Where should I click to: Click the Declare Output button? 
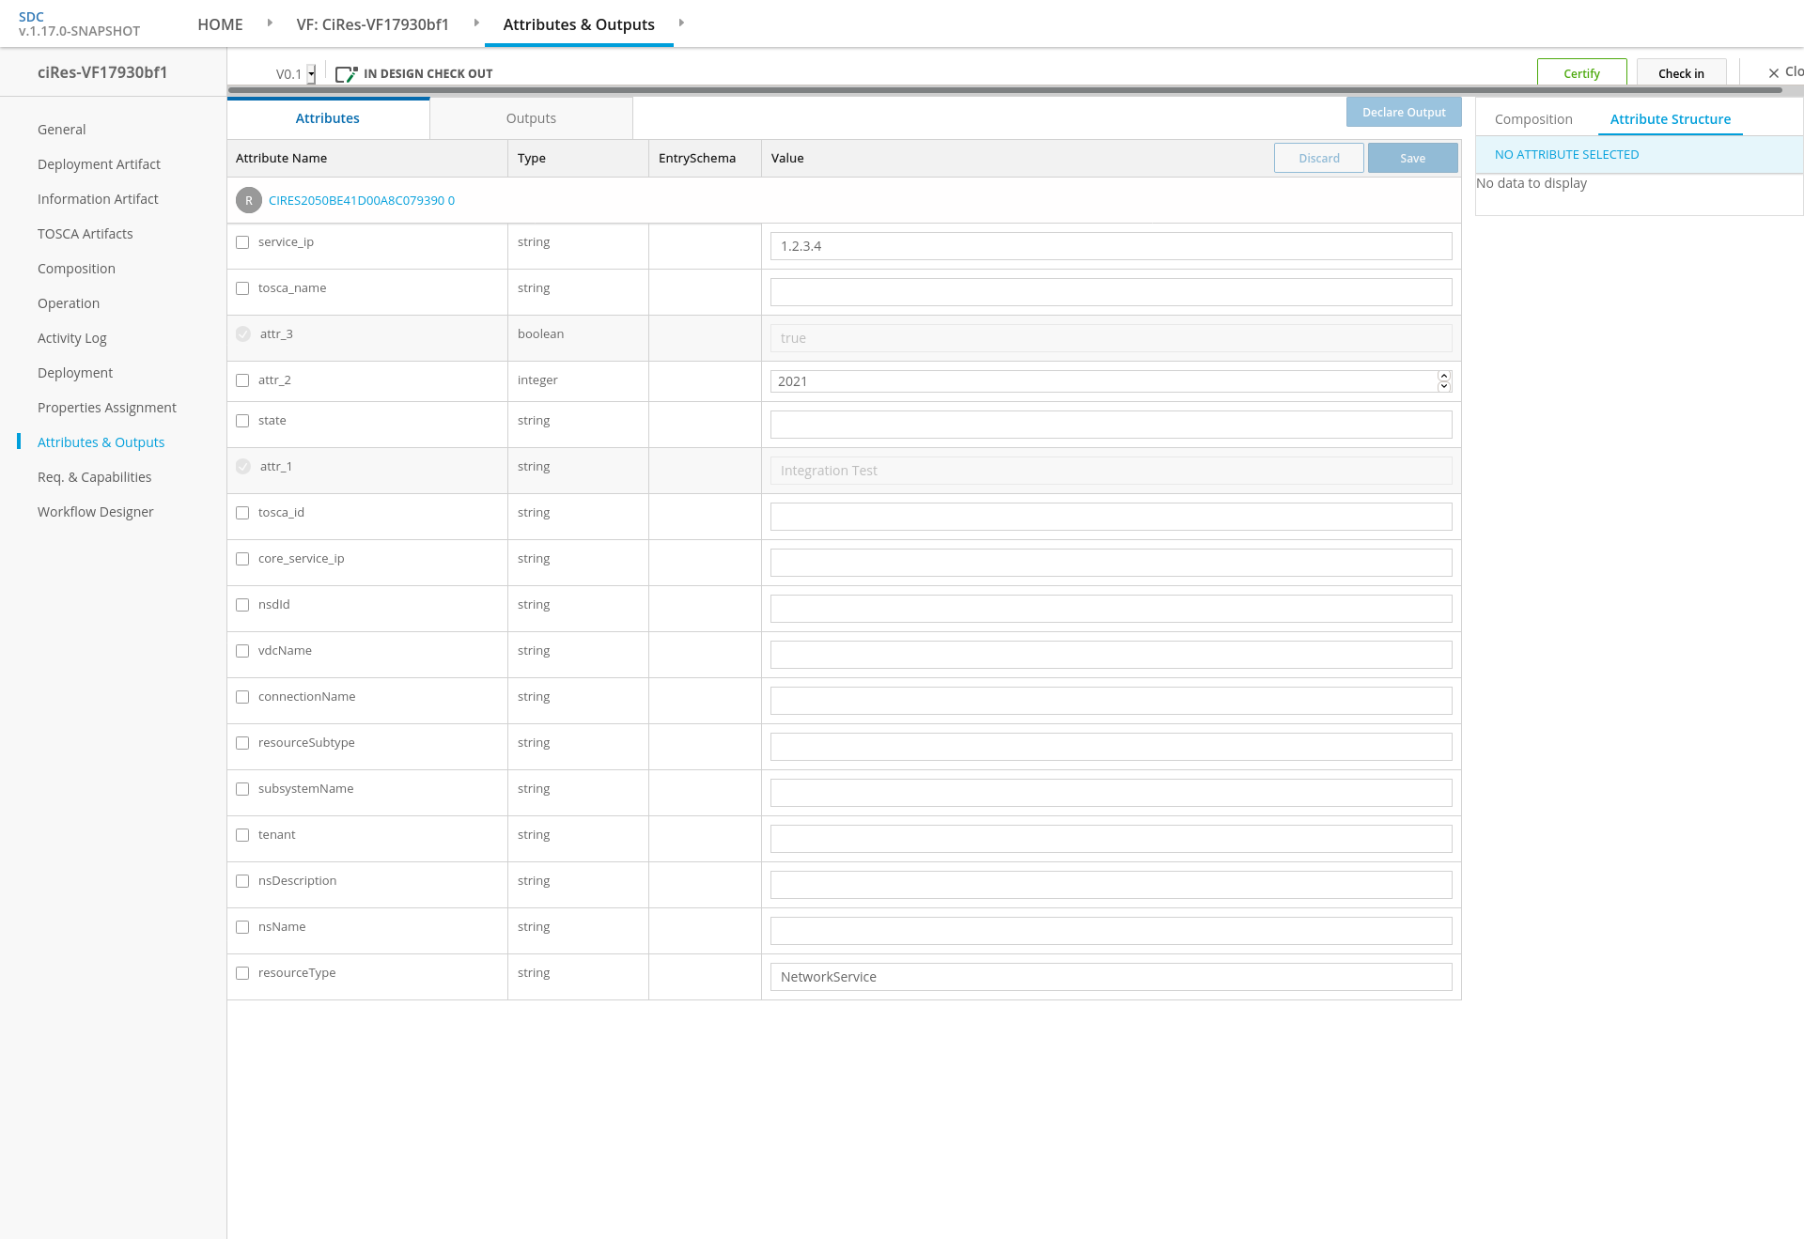pyautogui.click(x=1404, y=112)
